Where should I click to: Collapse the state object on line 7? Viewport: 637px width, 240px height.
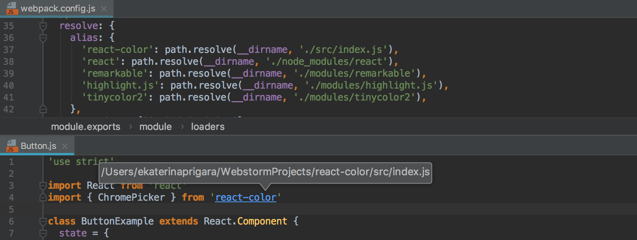pyautogui.click(x=43, y=233)
